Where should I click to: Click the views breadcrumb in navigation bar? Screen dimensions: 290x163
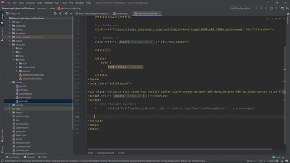pyautogui.click(x=52, y=8)
